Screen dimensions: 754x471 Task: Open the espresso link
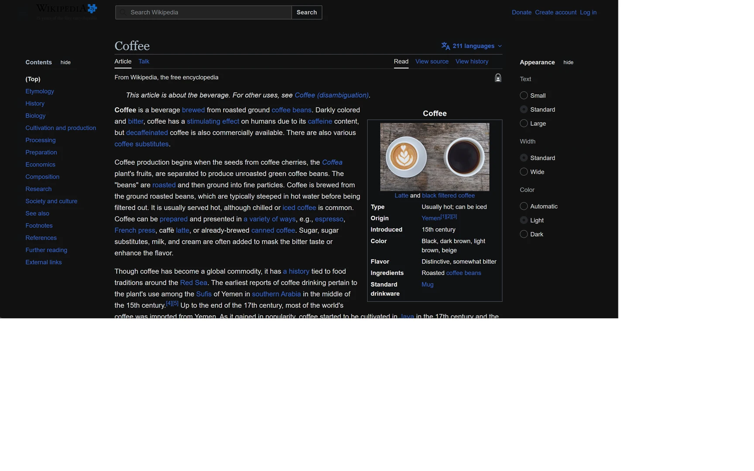[329, 219]
